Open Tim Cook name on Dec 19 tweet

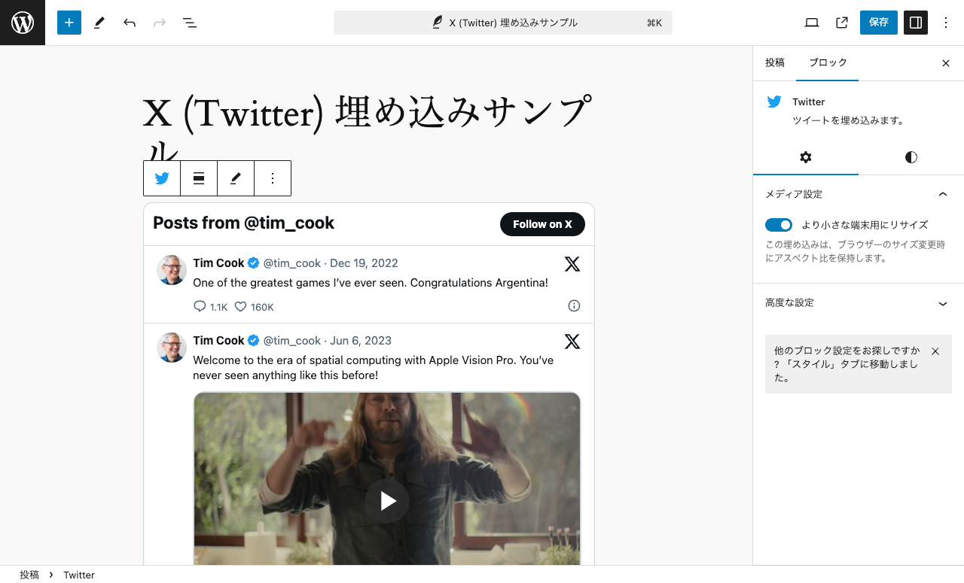[218, 263]
